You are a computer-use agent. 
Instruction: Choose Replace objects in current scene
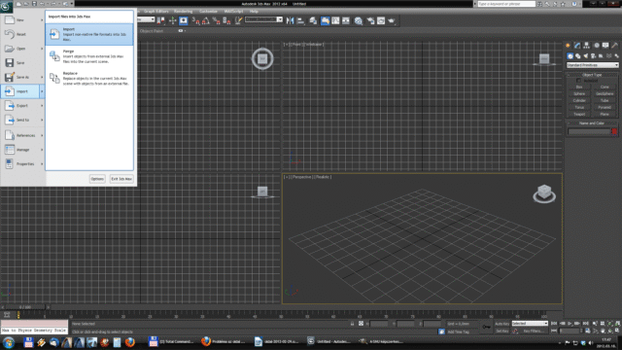point(89,78)
